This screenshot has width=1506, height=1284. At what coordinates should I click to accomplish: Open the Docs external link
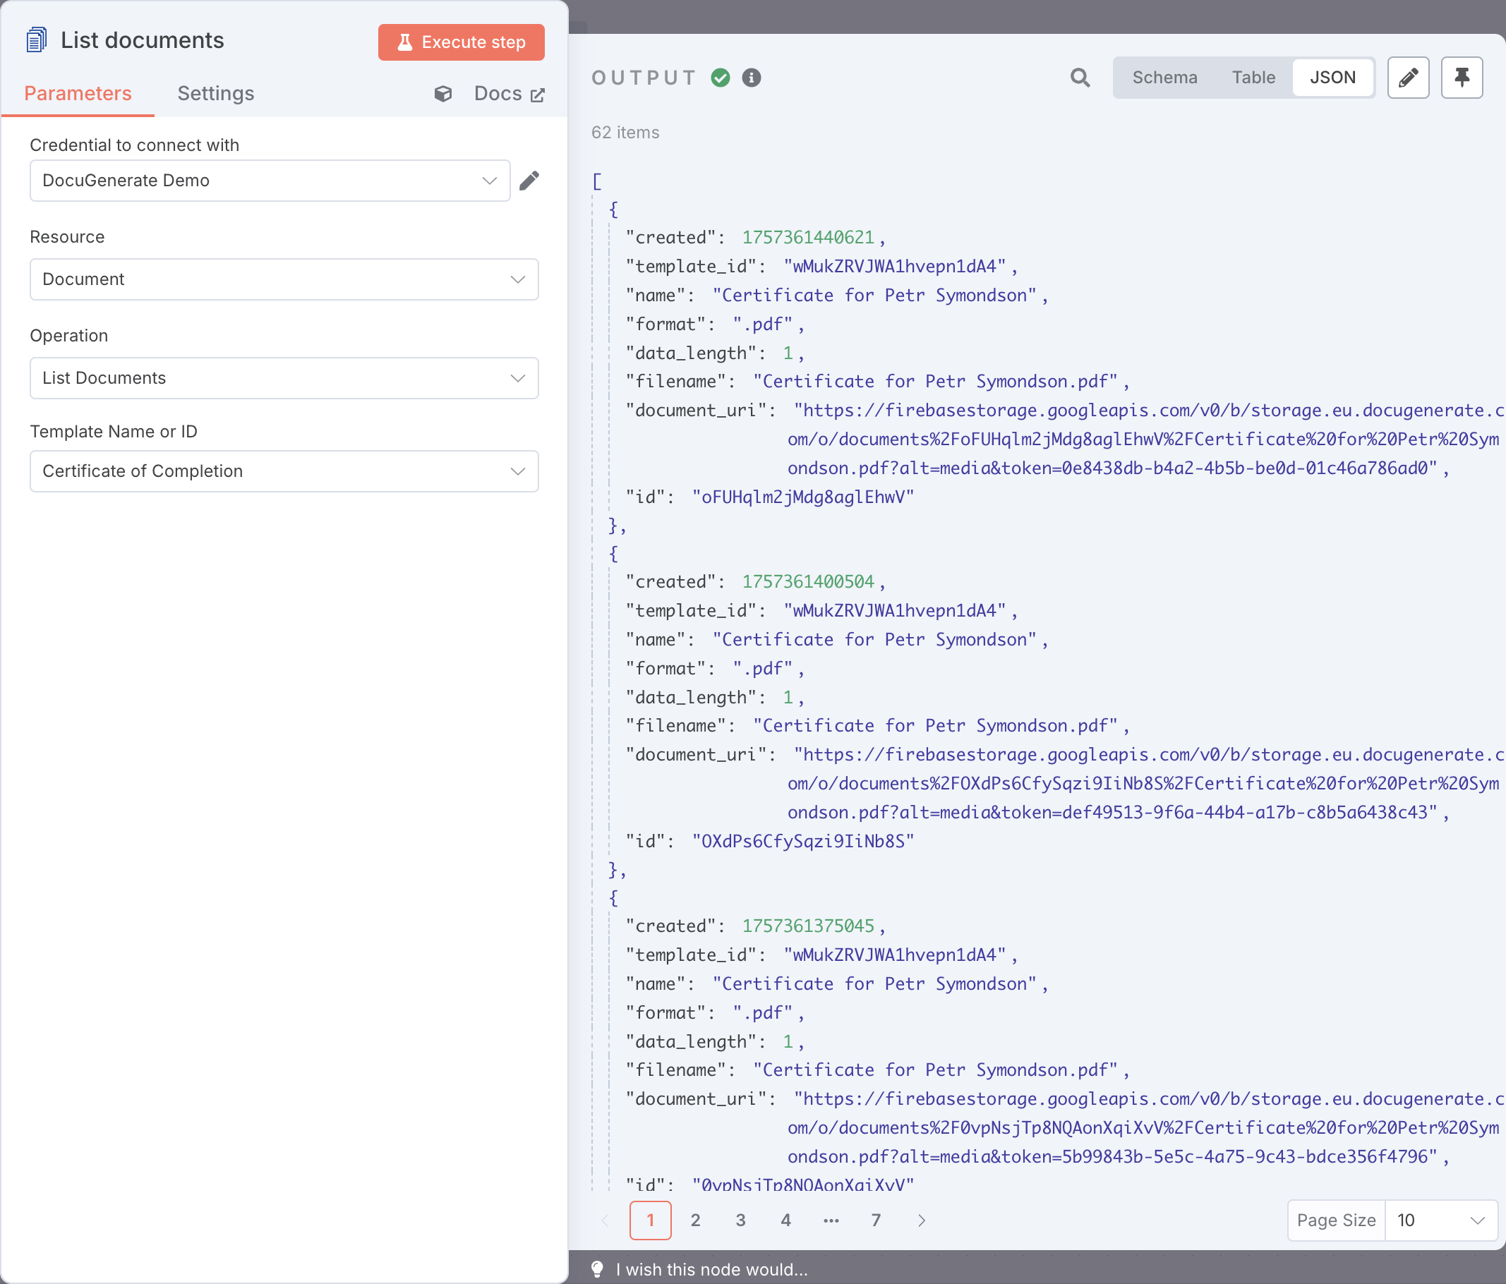509,94
